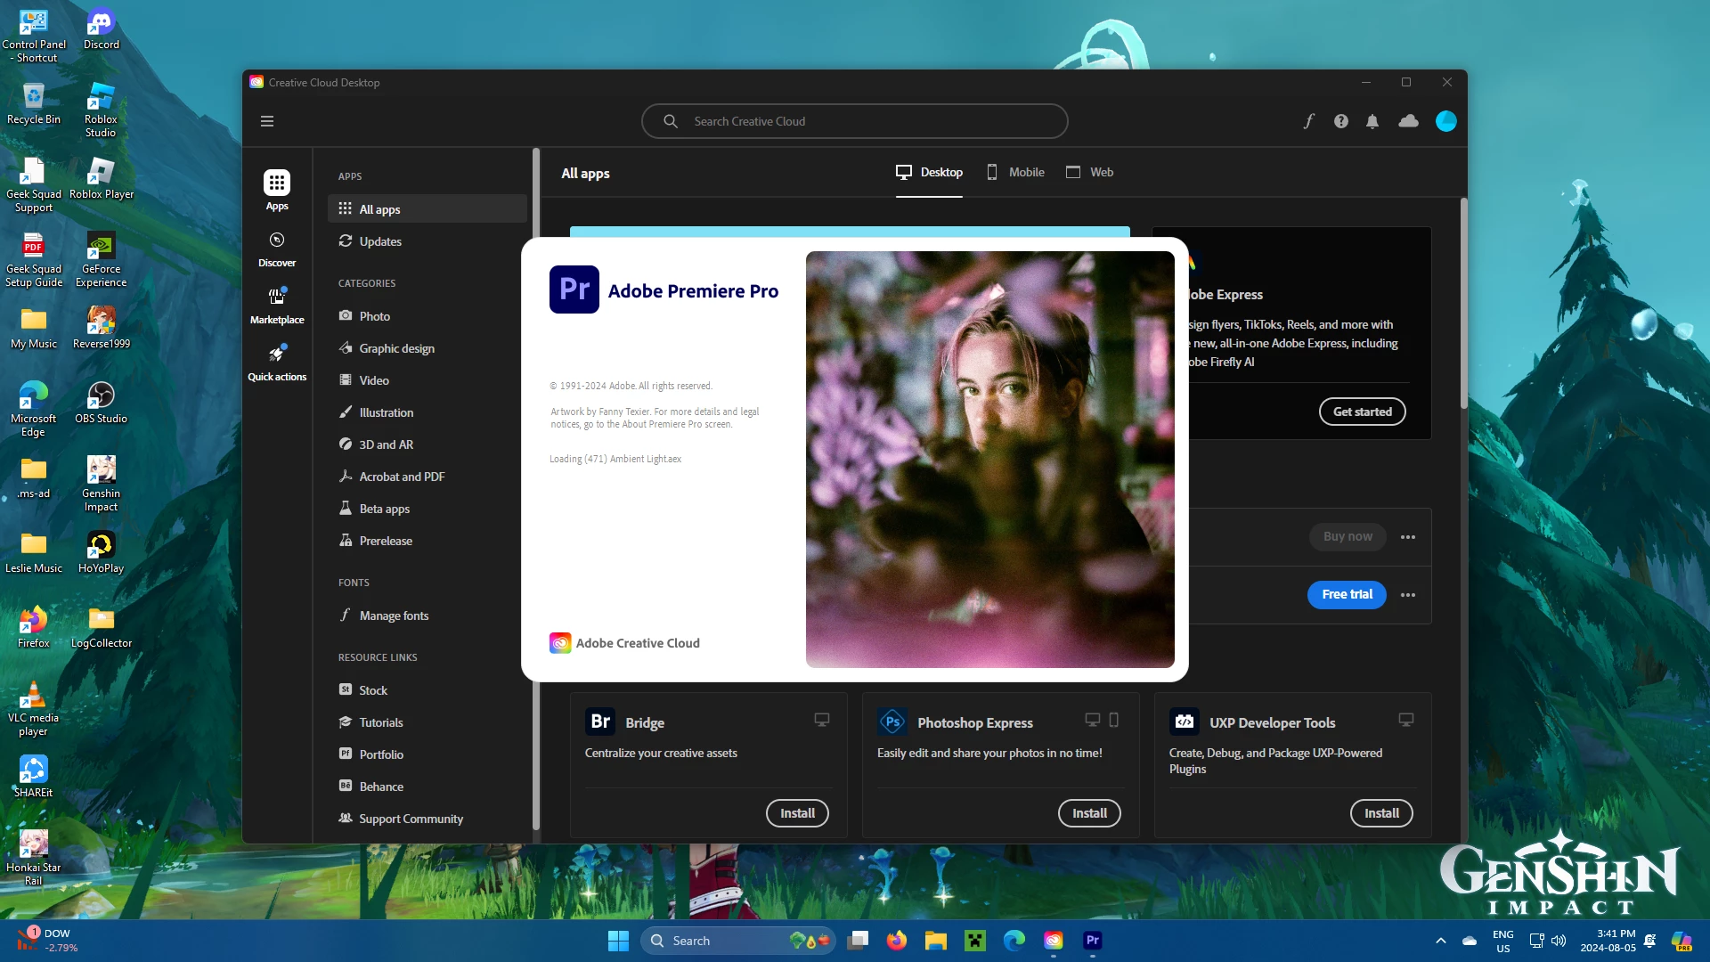1710x962 pixels.
Task: Open the account profile avatar
Action: click(1445, 121)
